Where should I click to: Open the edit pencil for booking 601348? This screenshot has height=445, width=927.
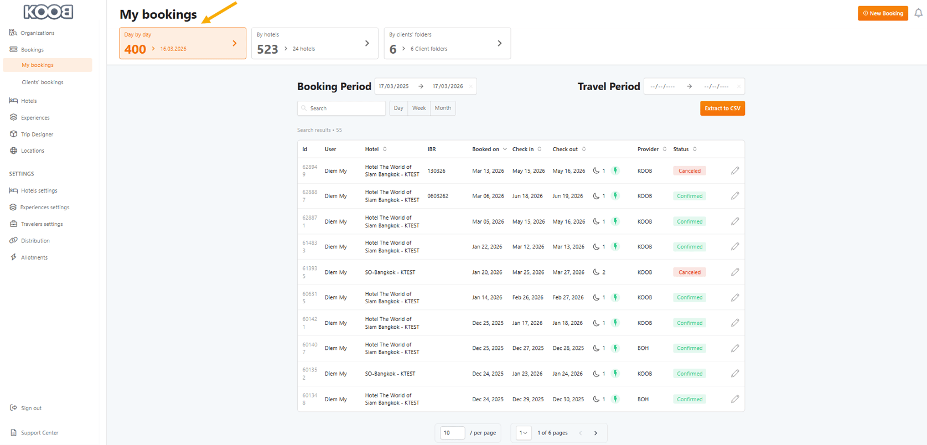[735, 399]
